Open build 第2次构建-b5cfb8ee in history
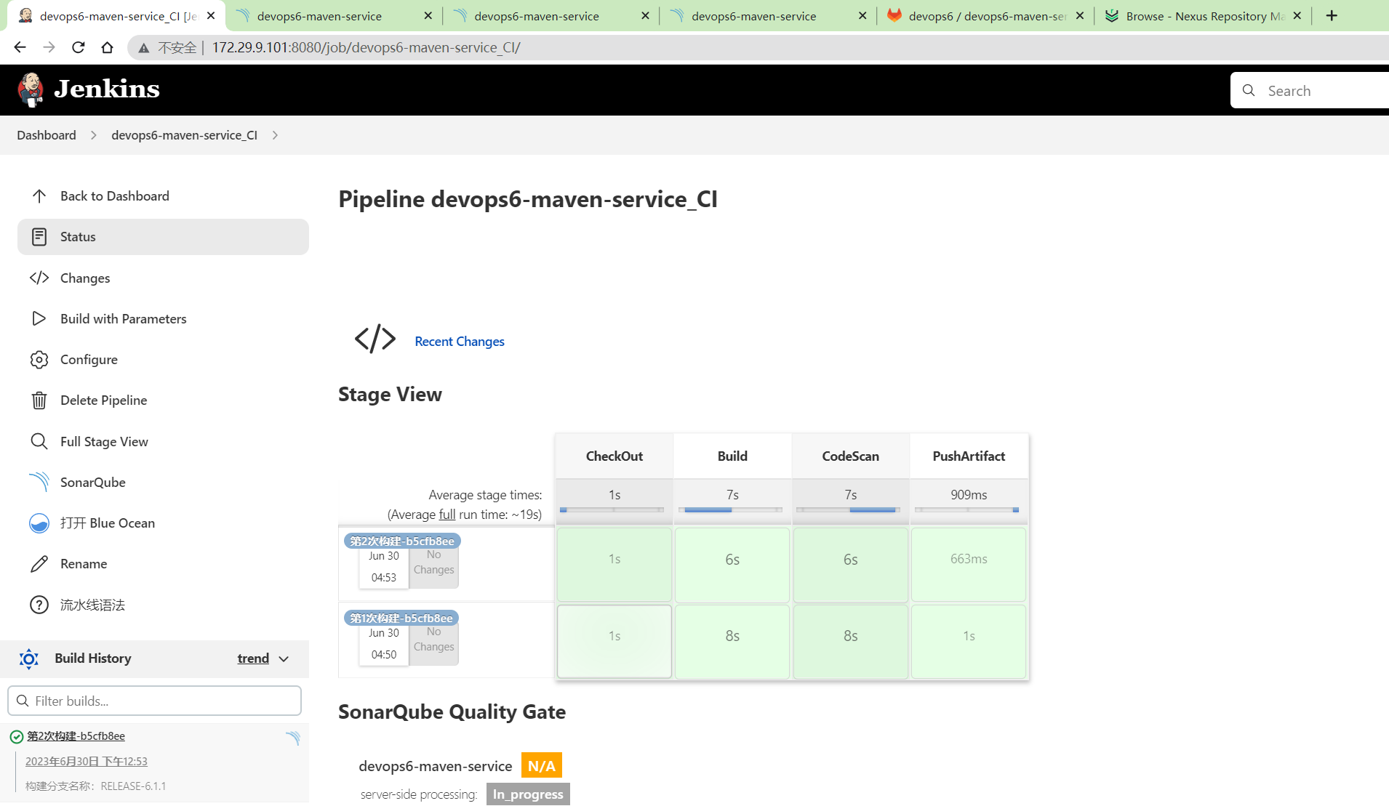Viewport: 1389px width, 806px height. click(x=76, y=736)
